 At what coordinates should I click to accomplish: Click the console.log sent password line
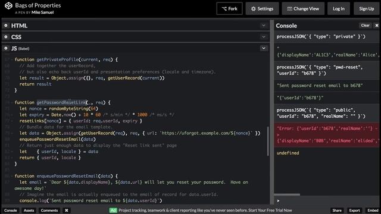pyautogui.click(x=90, y=201)
